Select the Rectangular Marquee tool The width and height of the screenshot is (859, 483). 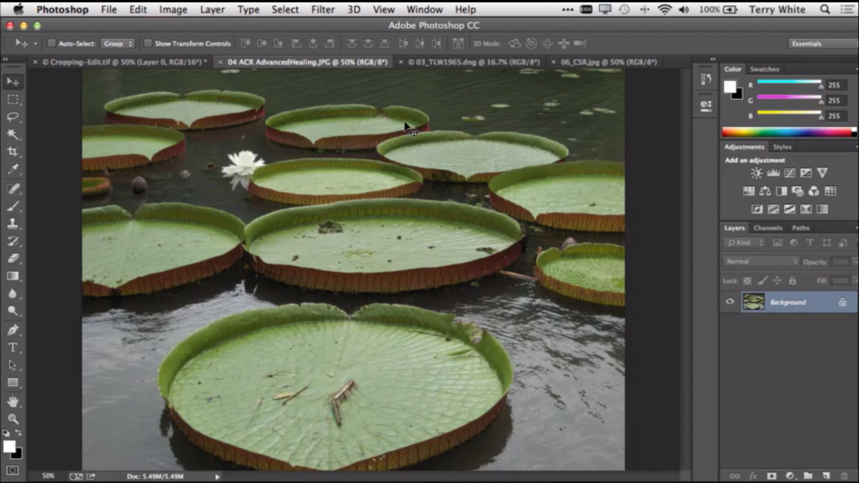[x=13, y=100]
